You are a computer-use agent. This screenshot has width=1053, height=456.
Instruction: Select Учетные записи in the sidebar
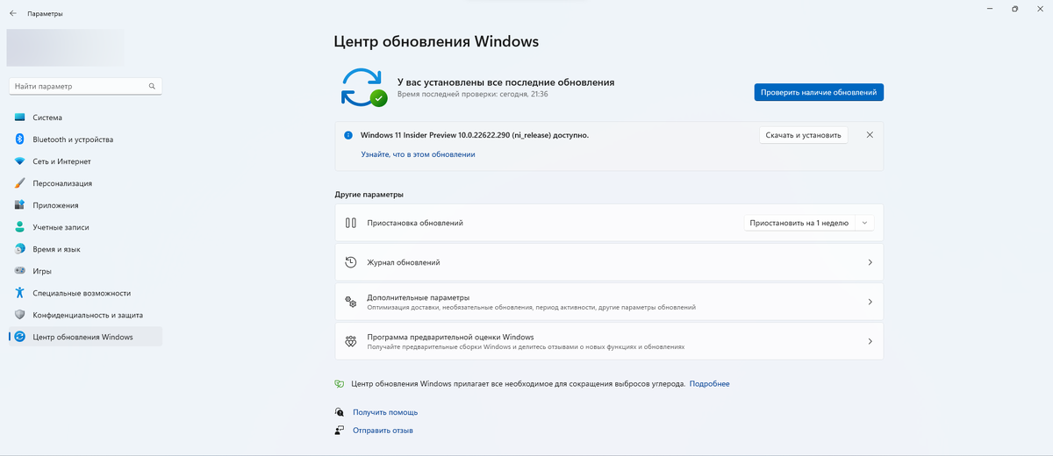85,227
